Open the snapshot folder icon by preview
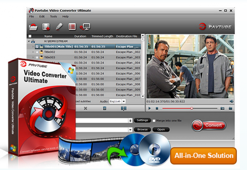This screenshot has width=247, height=170. tap(231, 108)
